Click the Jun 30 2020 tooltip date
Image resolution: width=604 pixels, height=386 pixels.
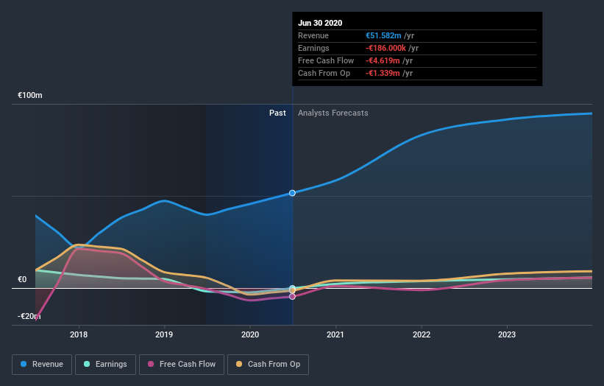click(320, 23)
